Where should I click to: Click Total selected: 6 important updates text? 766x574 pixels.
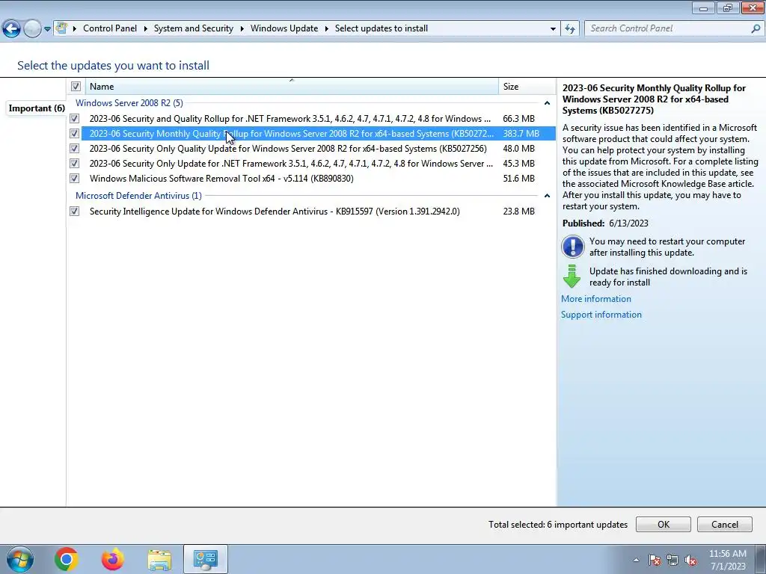[x=558, y=524]
